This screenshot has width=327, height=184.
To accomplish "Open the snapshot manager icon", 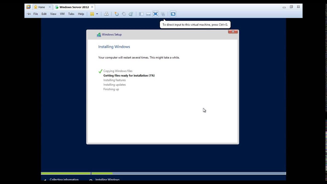I will [x=131, y=14].
